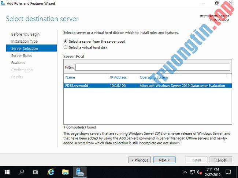
Task: Jump to Server Roles step
Action: click(x=21, y=56)
